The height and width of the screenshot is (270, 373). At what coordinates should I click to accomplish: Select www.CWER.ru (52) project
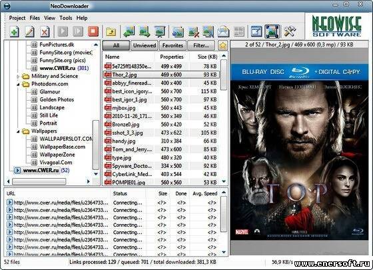tap(46, 170)
